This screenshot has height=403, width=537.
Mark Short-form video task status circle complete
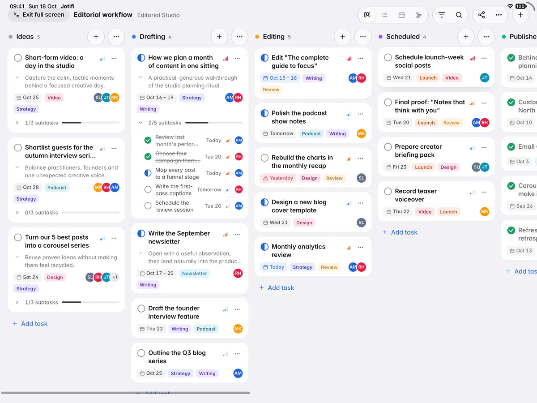click(x=18, y=58)
